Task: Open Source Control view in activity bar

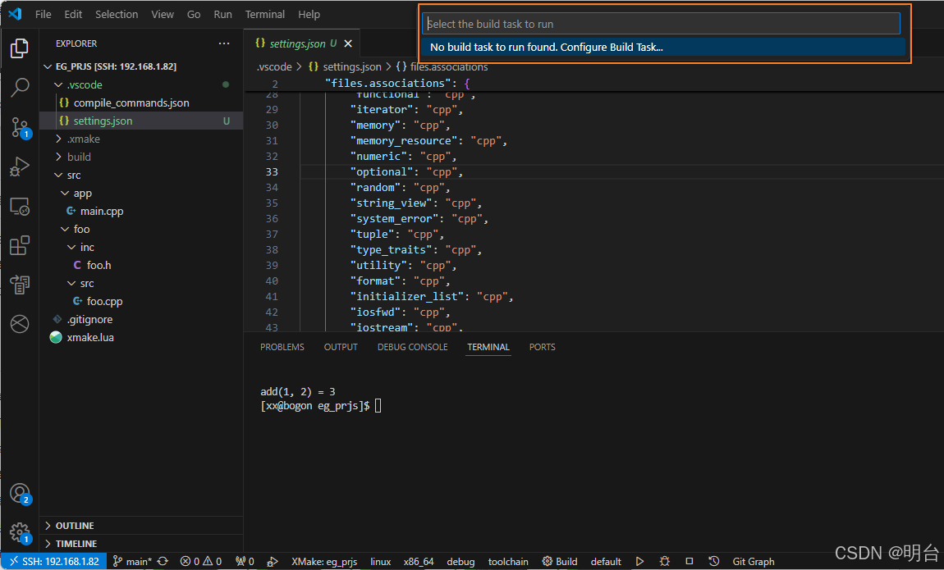Action: [x=19, y=127]
